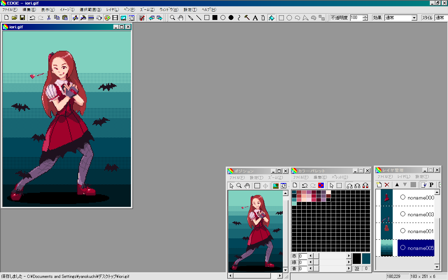The image size is (448, 280).
Task: Click the save floppy disk icon
Action: [x=22, y=18]
